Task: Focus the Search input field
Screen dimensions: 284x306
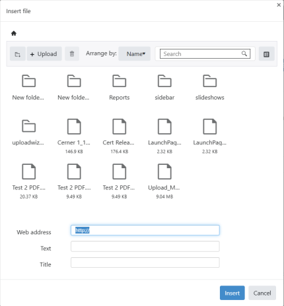Action: (x=205, y=54)
